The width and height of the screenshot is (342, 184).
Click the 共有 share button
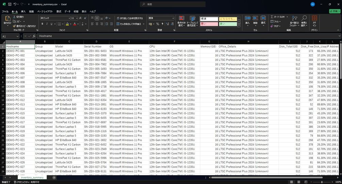pyautogui.click(x=335, y=11)
